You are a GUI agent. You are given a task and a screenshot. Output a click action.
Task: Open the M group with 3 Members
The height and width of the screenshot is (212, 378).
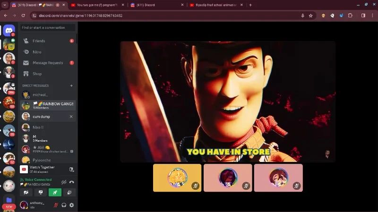coord(48,138)
